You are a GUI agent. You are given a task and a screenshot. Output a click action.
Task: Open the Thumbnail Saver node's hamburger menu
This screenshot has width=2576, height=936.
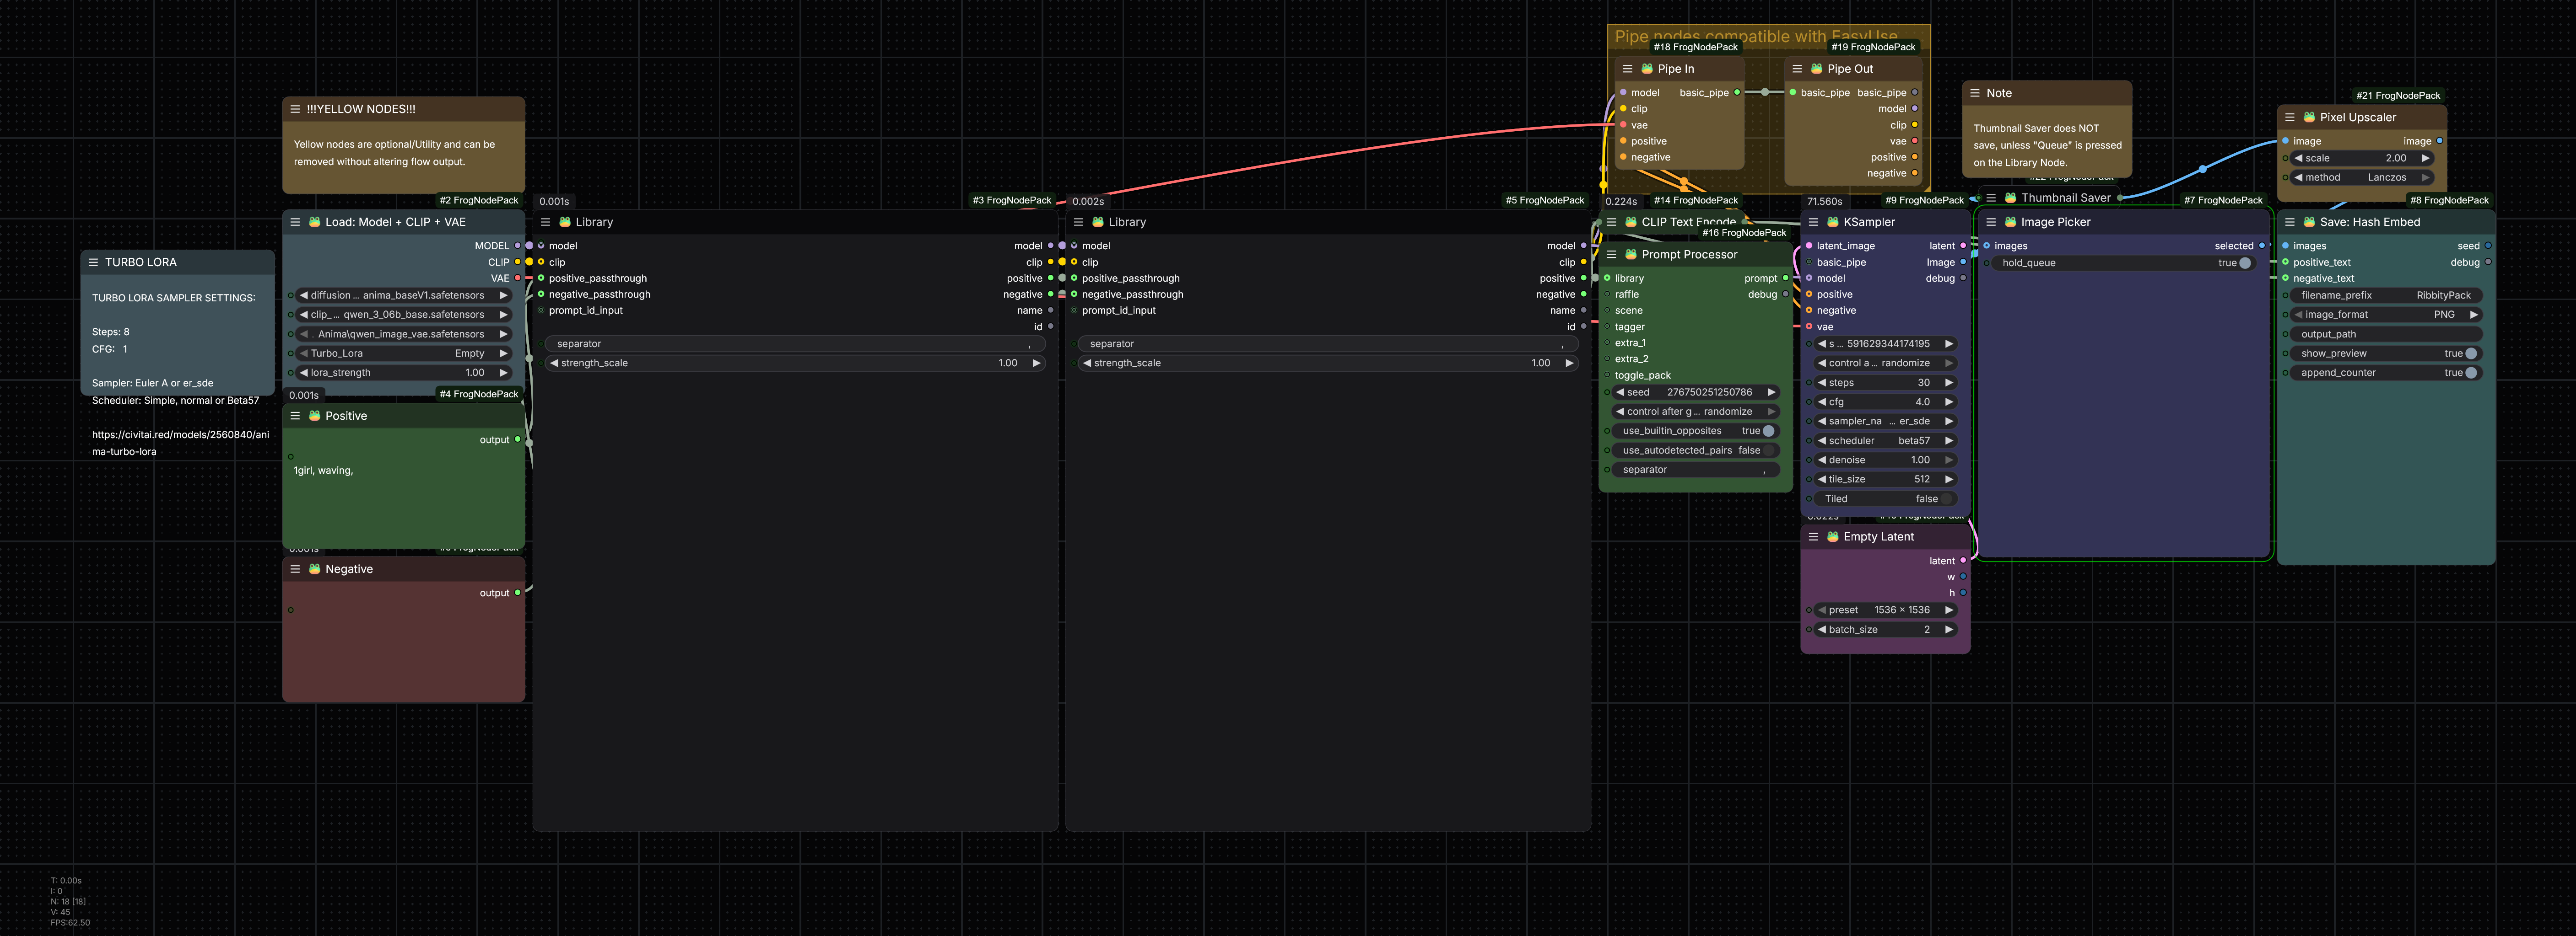click(1991, 198)
